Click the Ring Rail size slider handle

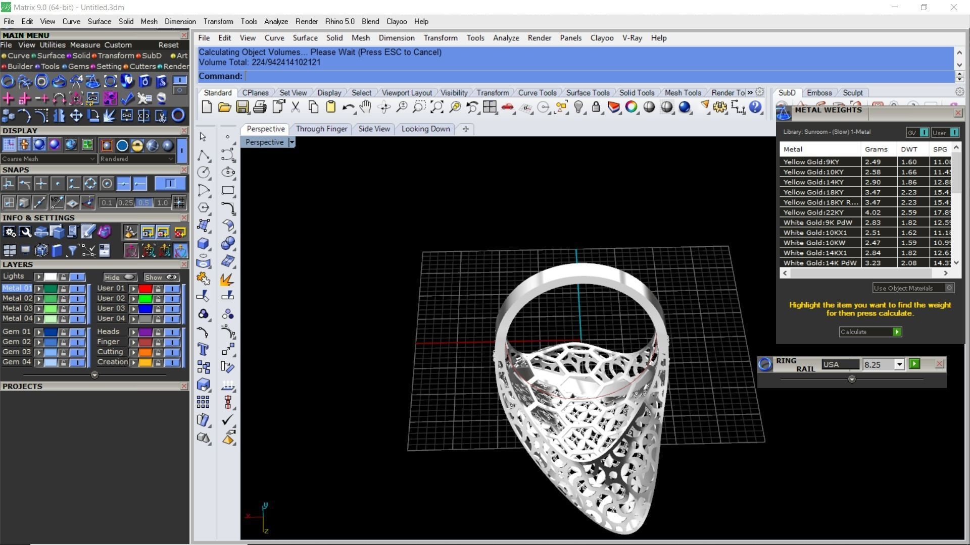(x=852, y=379)
